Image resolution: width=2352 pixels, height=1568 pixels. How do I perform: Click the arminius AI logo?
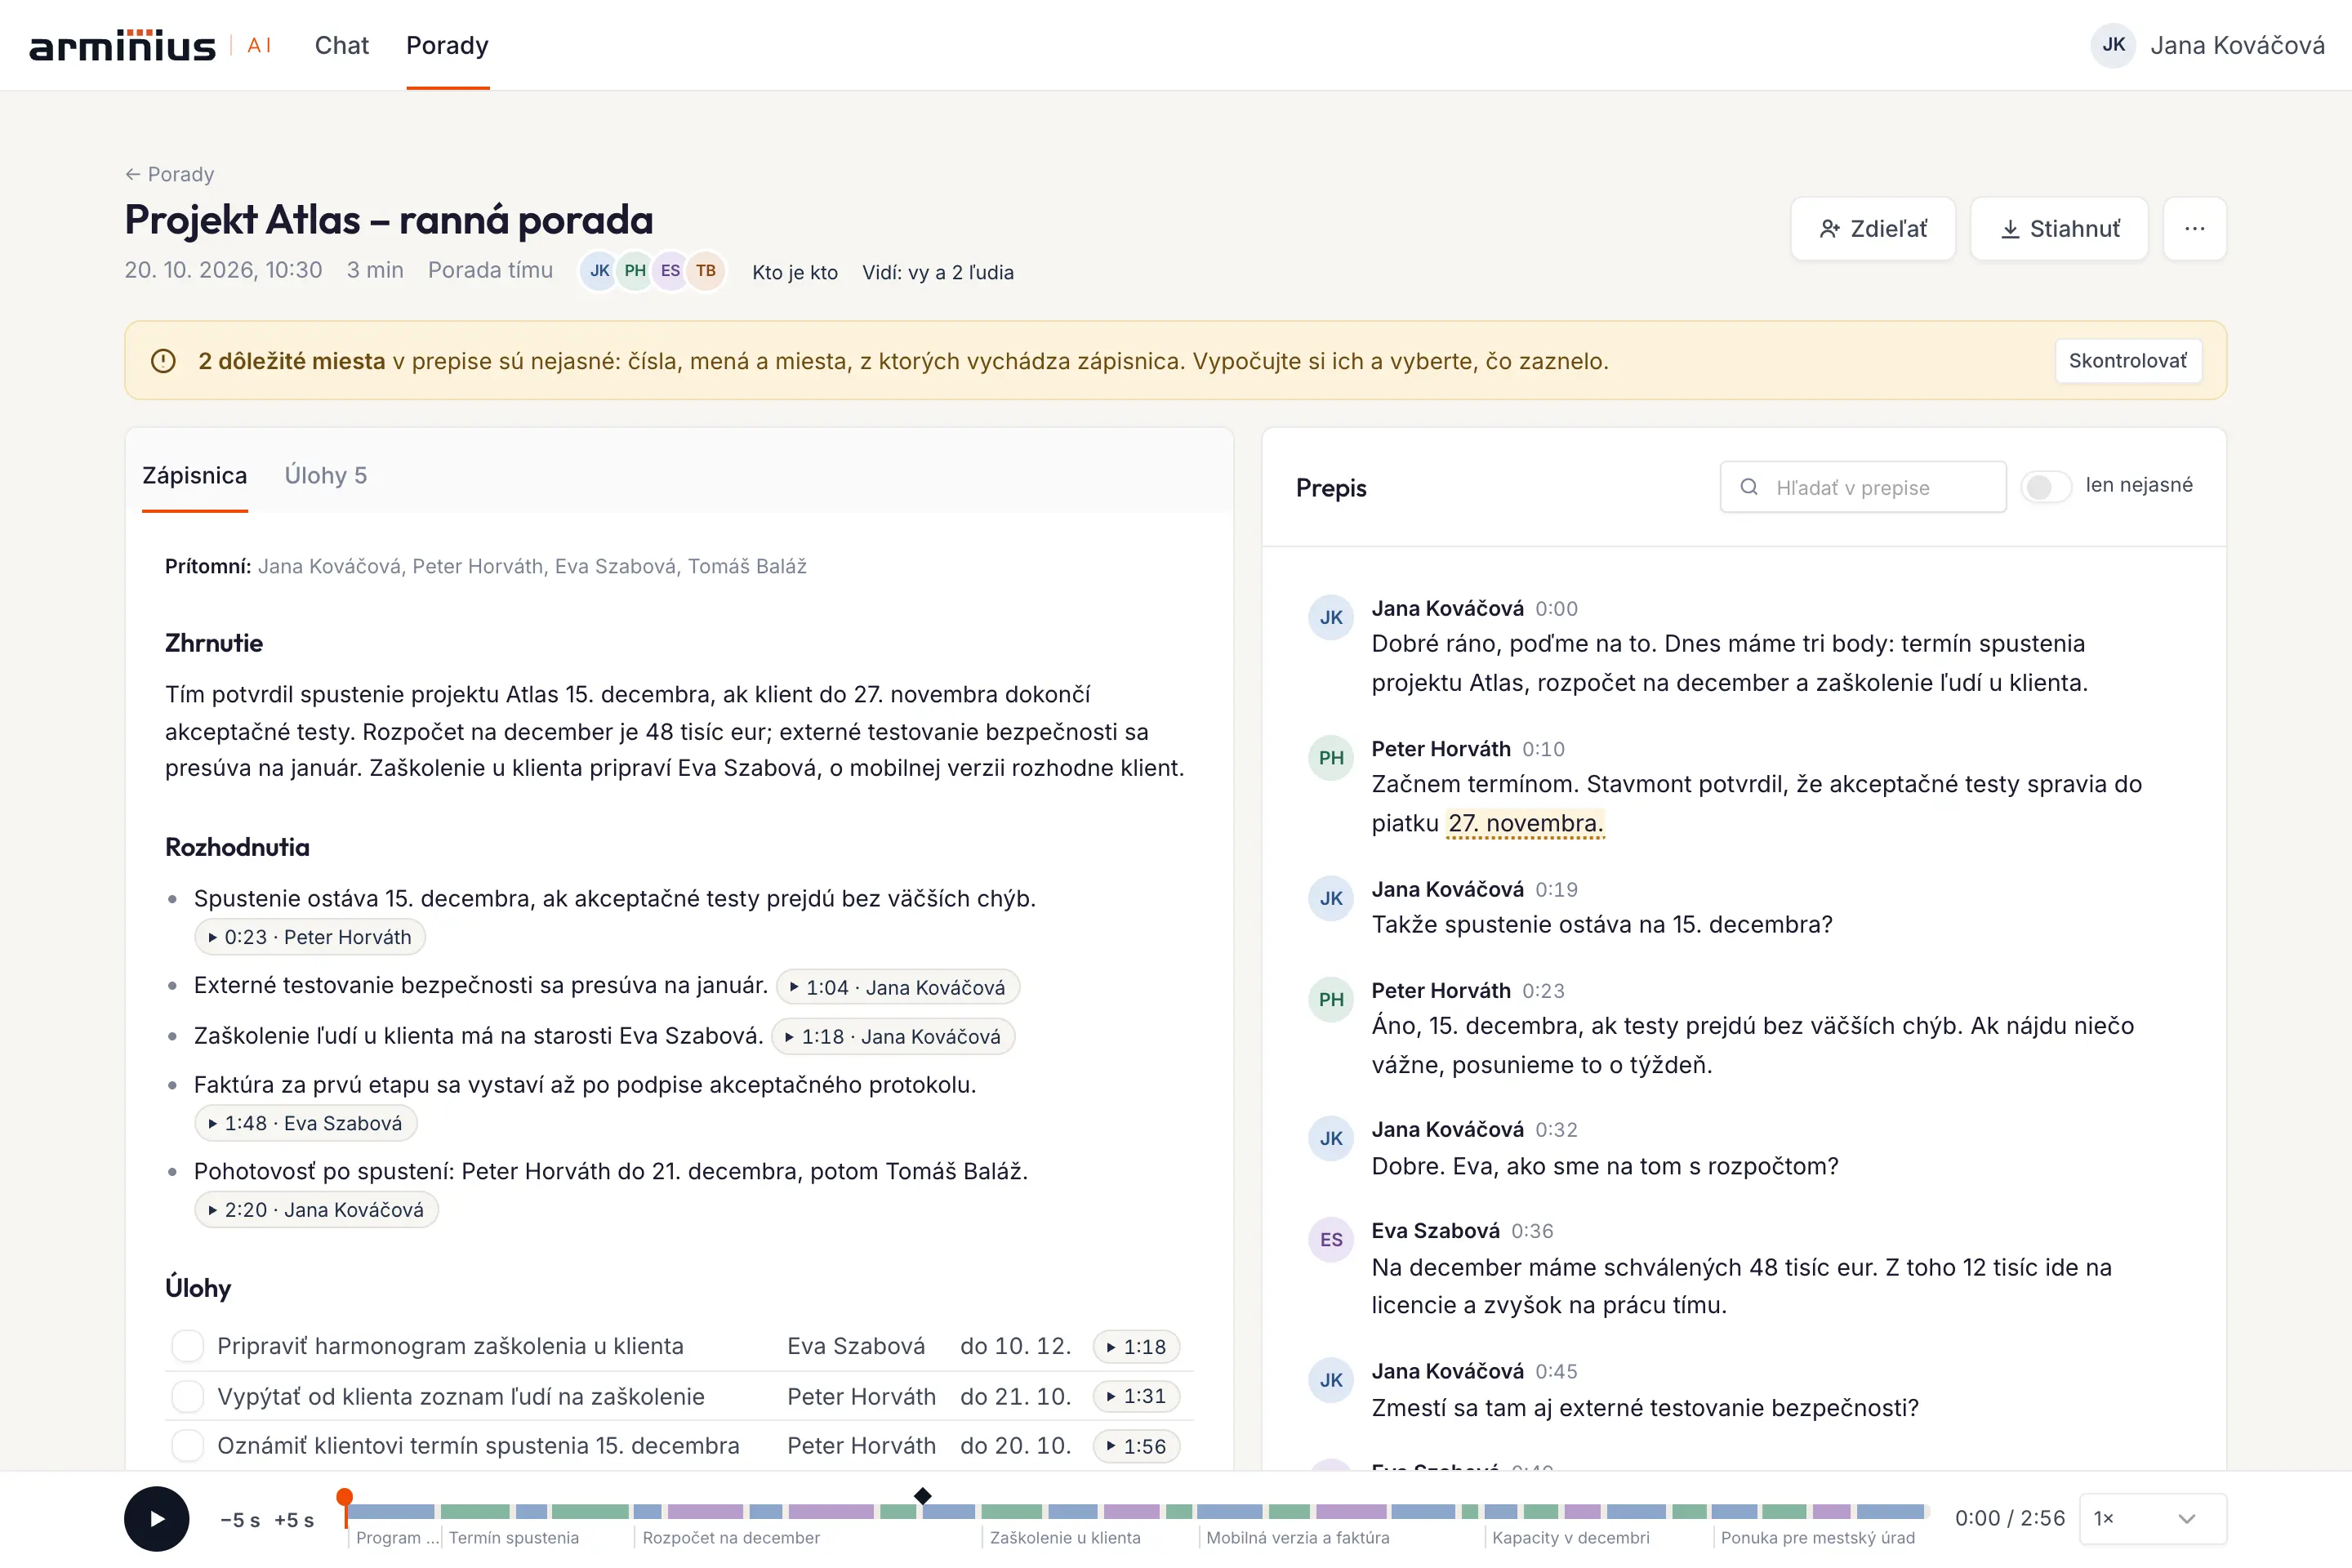point(150,45)
